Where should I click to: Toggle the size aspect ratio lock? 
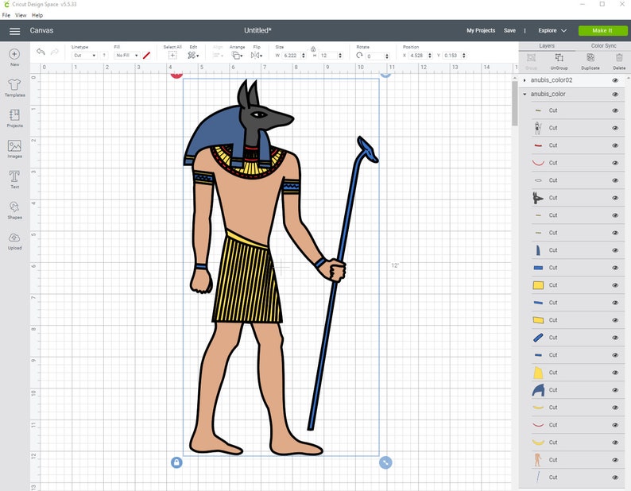[313, 49]
